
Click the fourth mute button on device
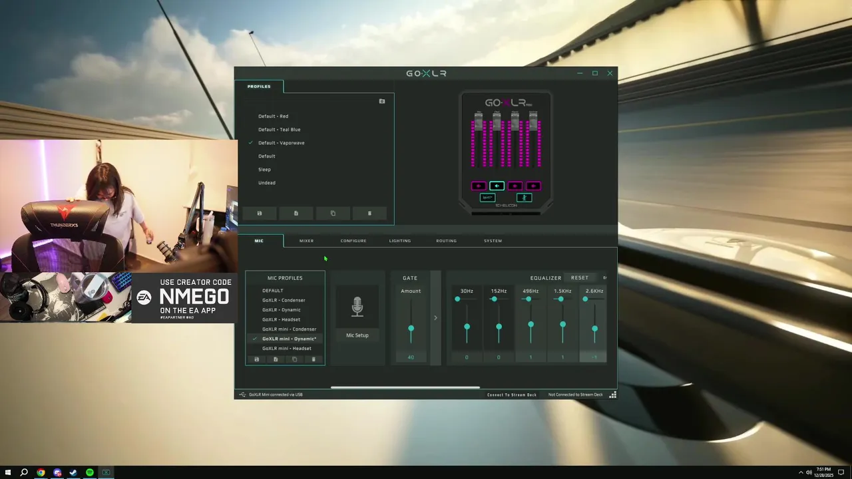coord(533,186)
